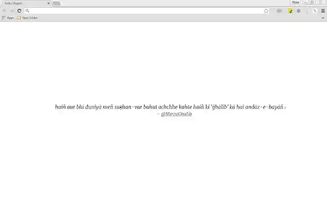
Task: Show hidden bookmarks with the overflow chevron
Action: click(323, 18)
